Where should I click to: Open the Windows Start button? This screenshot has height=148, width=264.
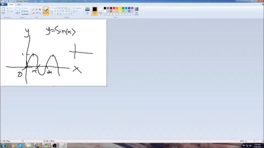click(3, 146)
